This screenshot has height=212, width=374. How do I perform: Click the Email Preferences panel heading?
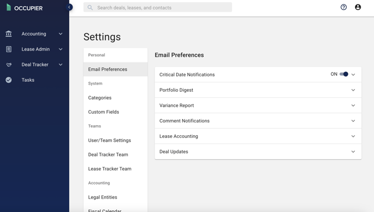click(x=179, y=55)
